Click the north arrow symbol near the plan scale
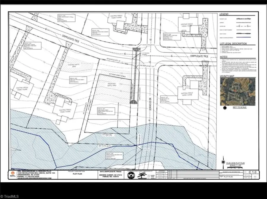267x199 pixels. (223, 162)
